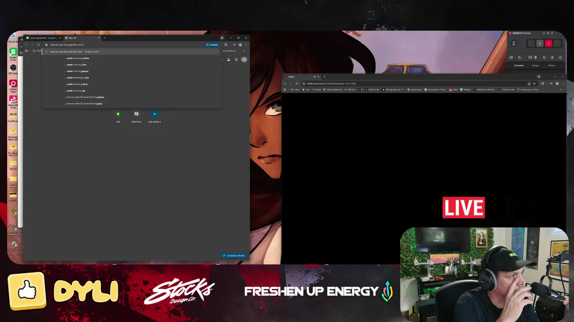Select camera preset 2 in OBSBOT Center
This screenshot has height=322, width=574.
[x=540, y=43]
